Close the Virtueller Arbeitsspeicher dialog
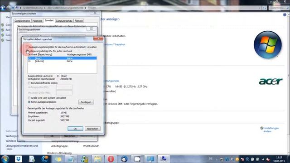This screenshot has width=290, height=163. [x=98, y=38]
